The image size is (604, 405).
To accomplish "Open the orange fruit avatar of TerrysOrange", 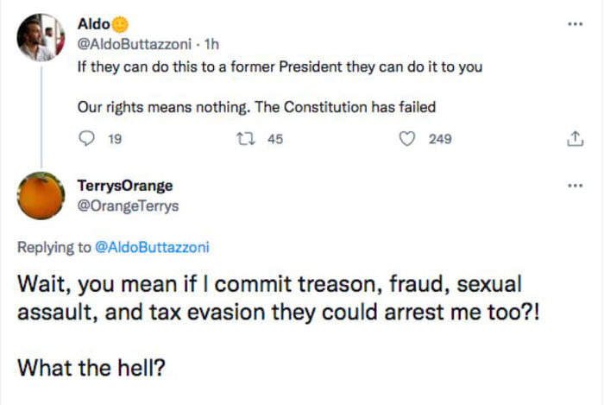I will [x=41, y=196].
